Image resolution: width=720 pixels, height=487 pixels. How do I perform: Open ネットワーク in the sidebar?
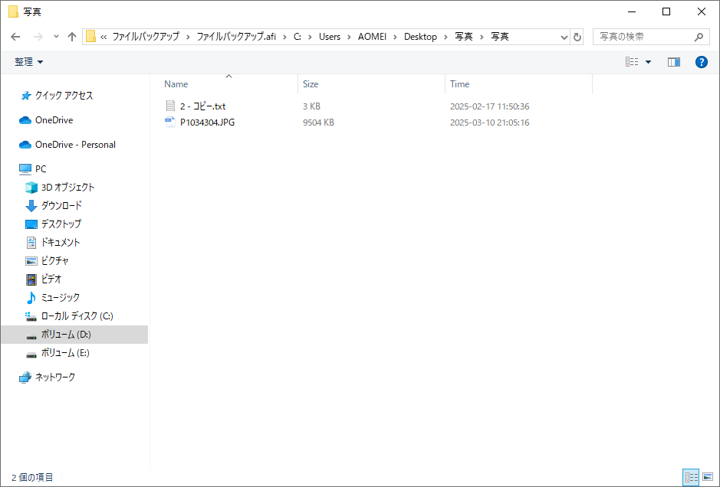(x=55, y=377)
